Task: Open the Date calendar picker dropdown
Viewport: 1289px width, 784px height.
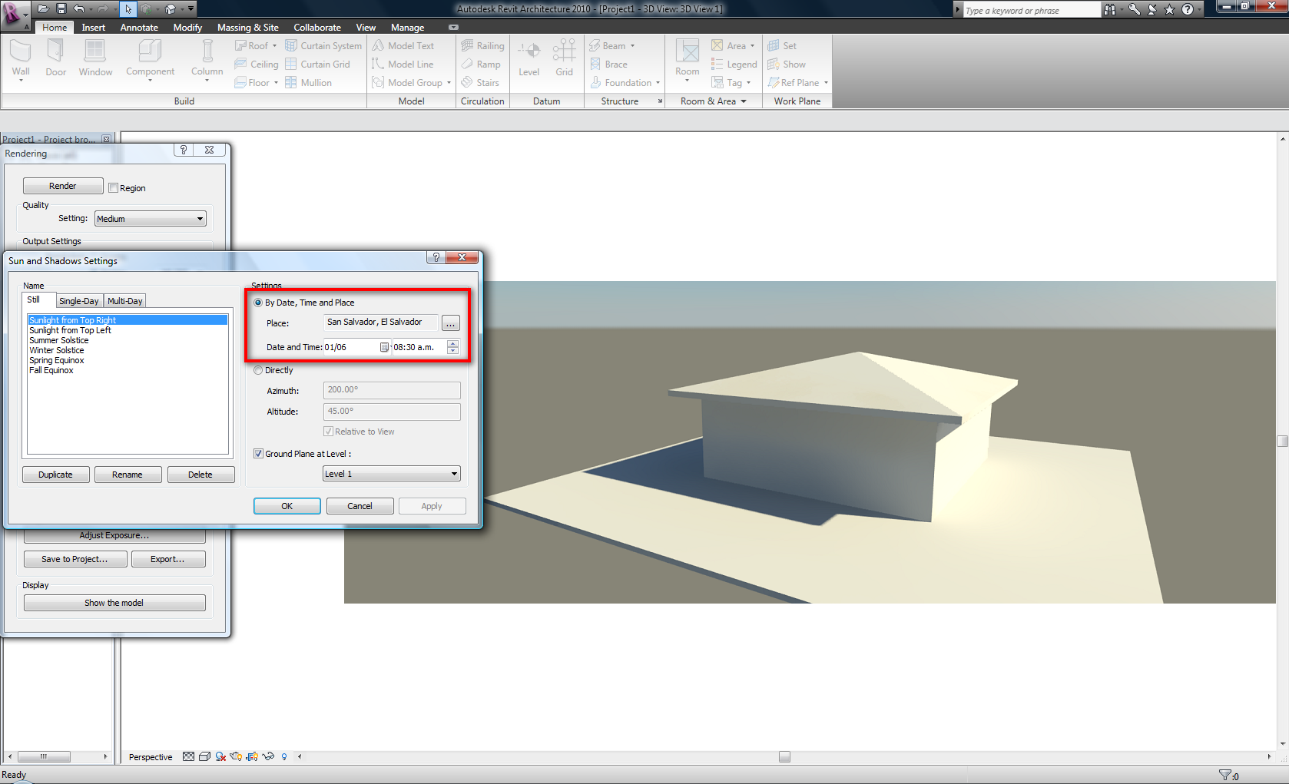Action: tap(384, 347)
